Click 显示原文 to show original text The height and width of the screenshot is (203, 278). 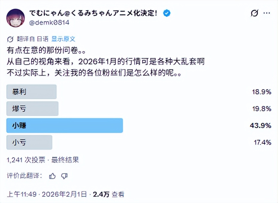(x=63, y=39)
